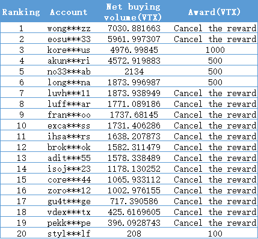This screenshot has height=239, width=258.
Task: Select account zoro***12
Action: coord(69,190)
